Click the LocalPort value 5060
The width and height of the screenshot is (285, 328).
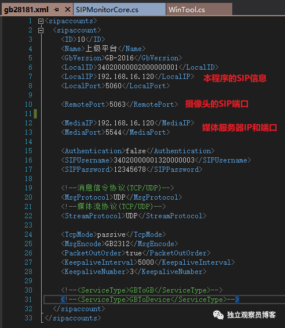(x=114, y=86)
